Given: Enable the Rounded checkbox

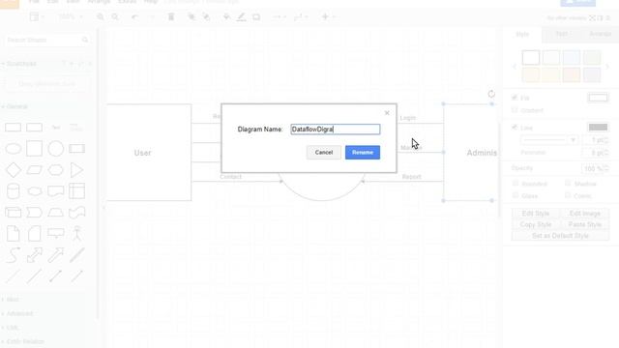Looking at the screenshot, I should (x=516, y=184).
